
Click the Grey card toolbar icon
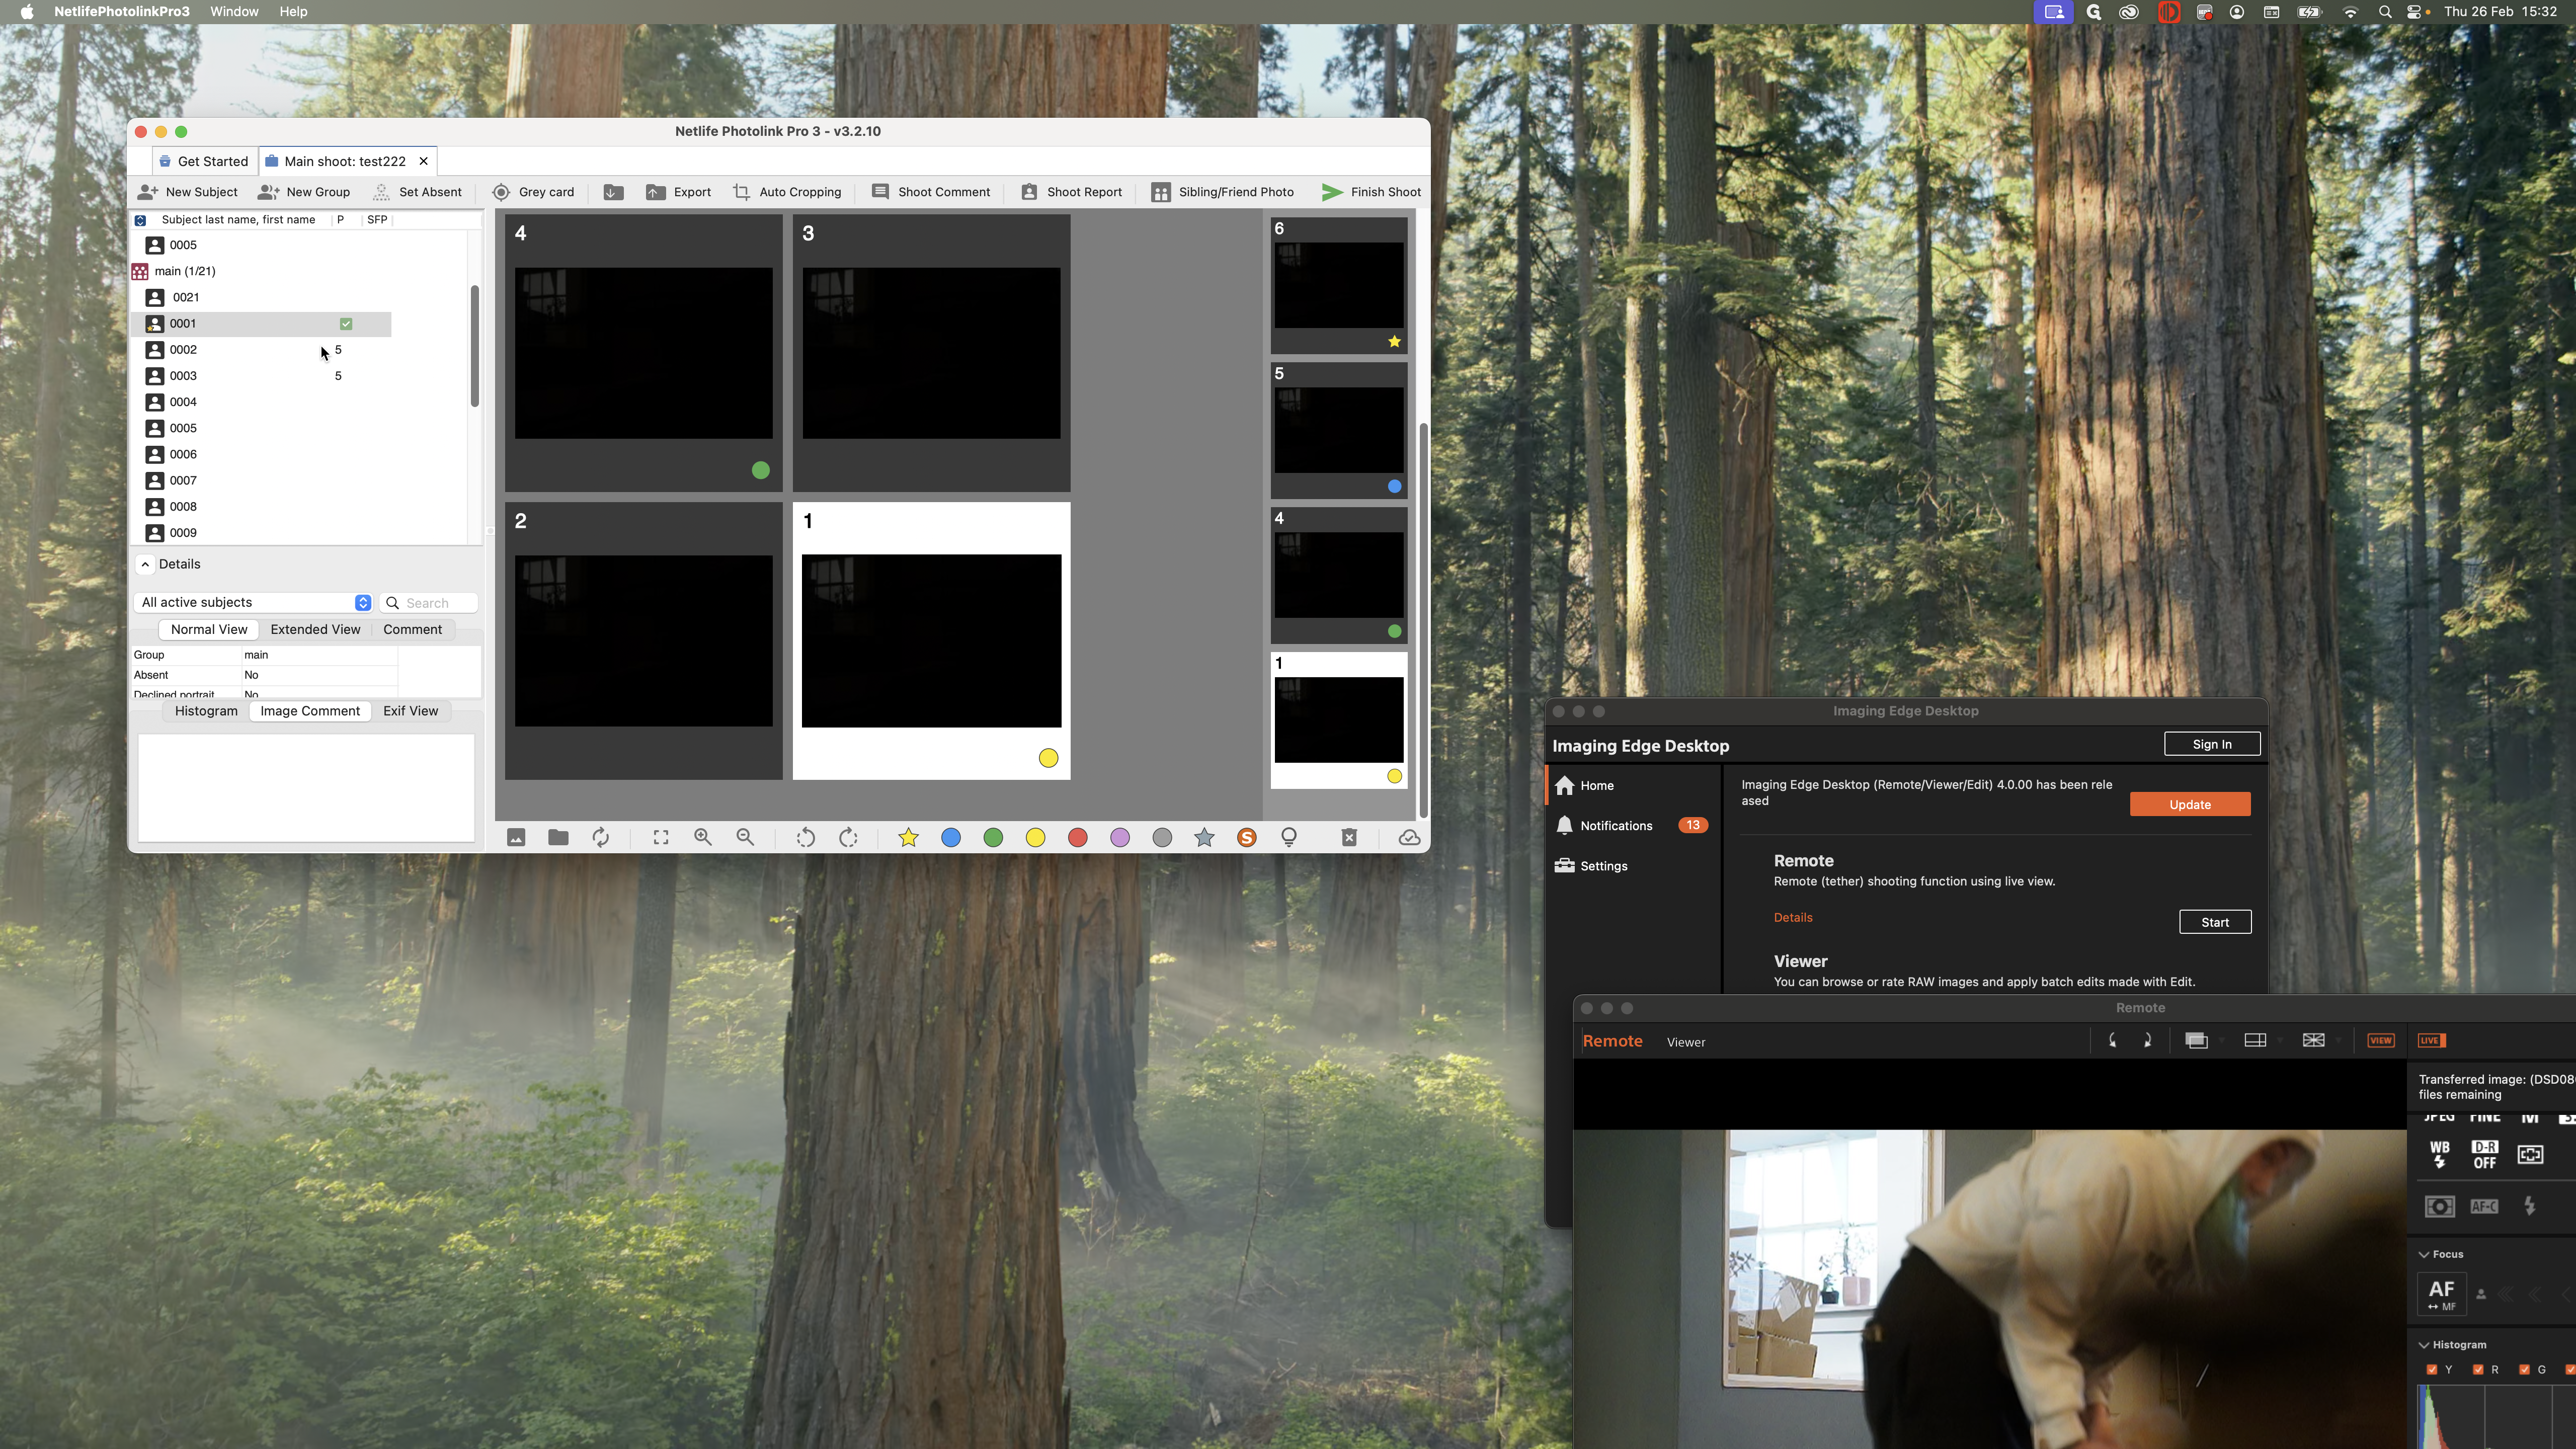(x=501, y=192)
